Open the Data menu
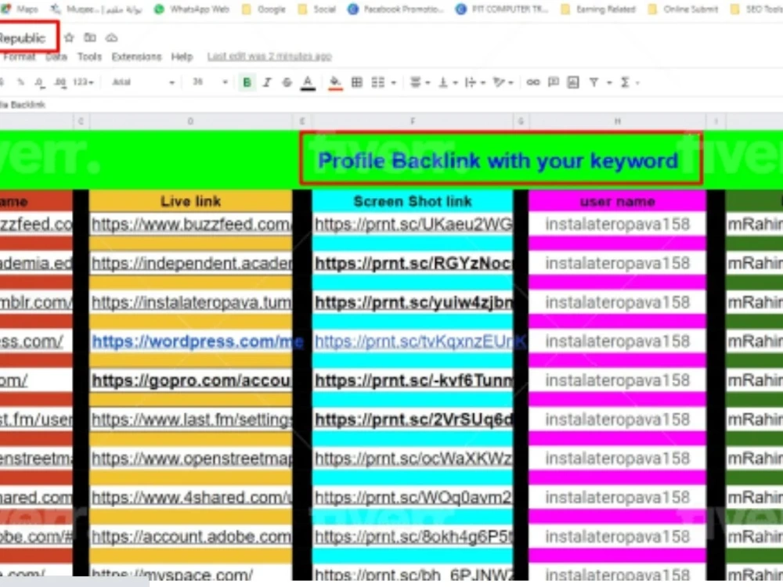 pos(56,56)
